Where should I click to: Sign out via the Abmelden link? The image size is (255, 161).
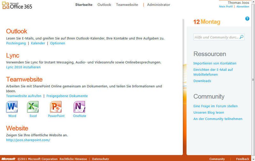pyautogui.click(x=243, y=7)
